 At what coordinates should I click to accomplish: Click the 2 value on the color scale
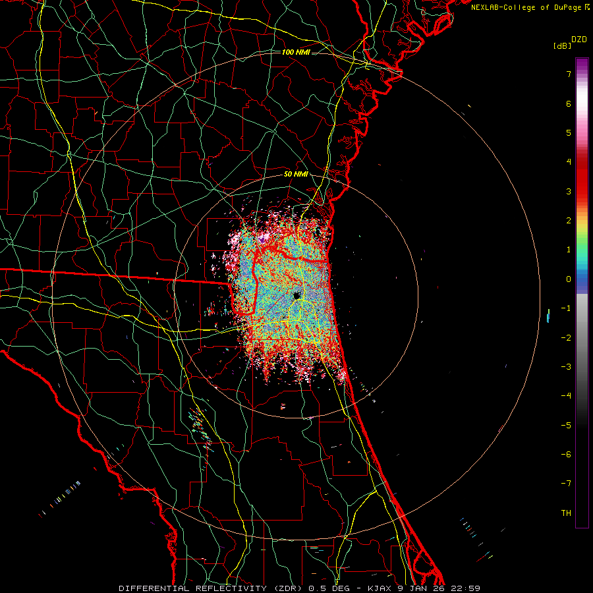(569, 221)
